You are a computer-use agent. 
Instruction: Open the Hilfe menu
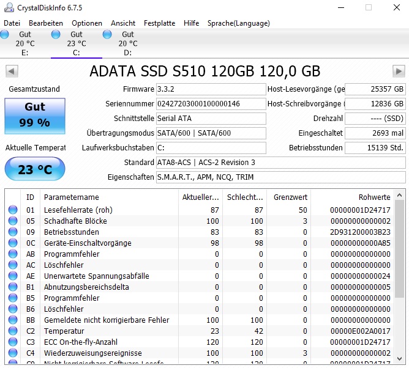(x=192, y=23)
